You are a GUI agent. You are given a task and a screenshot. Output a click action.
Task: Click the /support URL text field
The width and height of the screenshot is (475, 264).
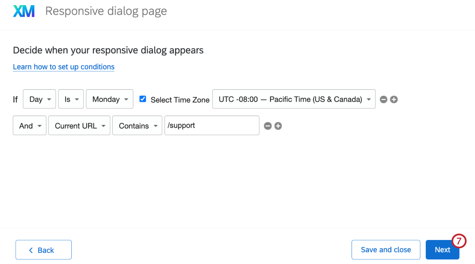pyautogui.click(x=212, y=126)
